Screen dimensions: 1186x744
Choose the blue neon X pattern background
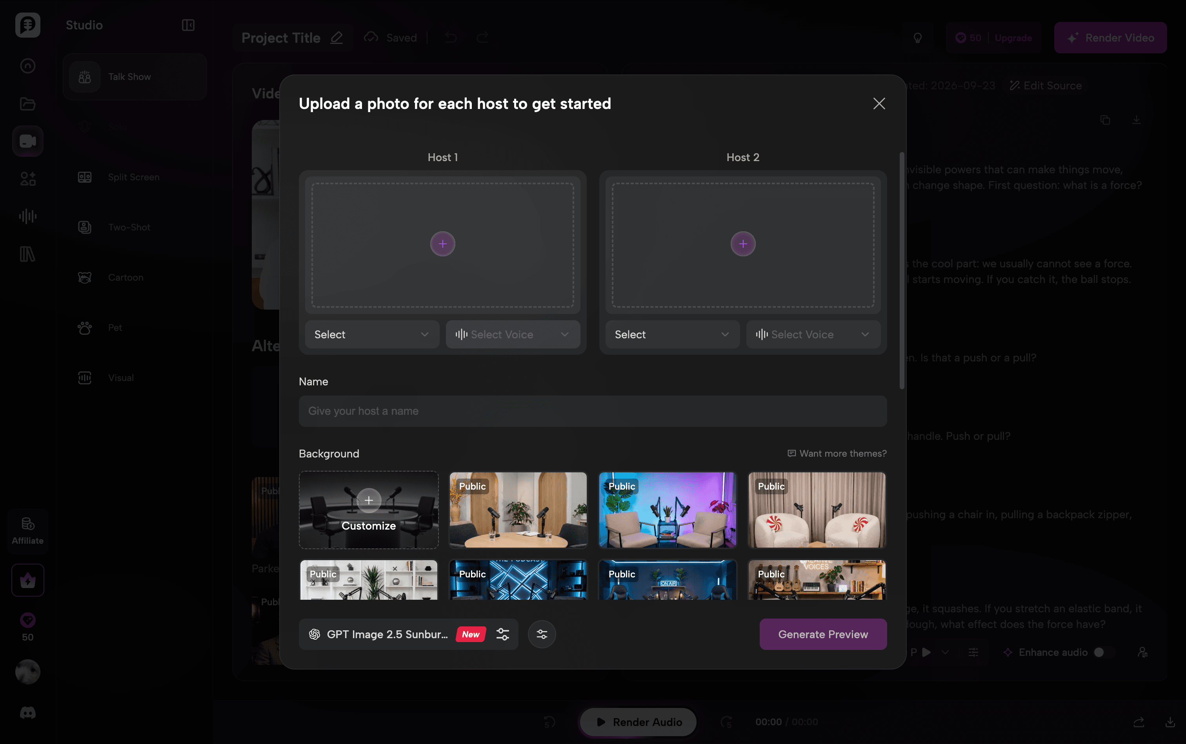tap(518, 580)
